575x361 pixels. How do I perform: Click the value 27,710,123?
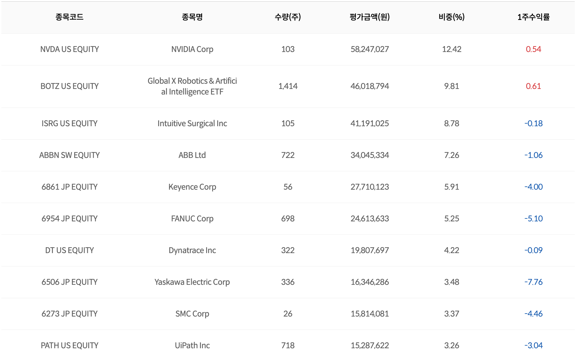click(370, 187)
